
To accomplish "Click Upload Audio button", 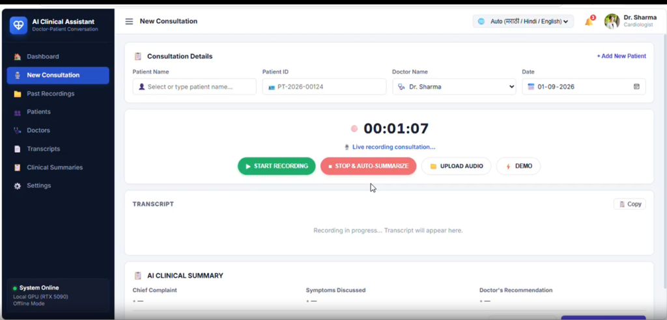I will [x=456, y=166].
